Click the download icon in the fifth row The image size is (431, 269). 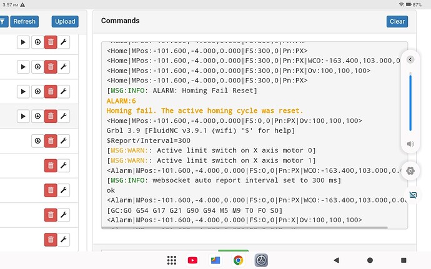[37, 141]
